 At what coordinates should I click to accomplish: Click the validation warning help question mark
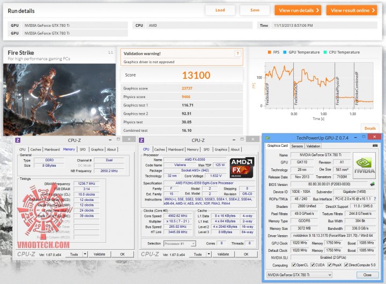[x=237, y=54]
